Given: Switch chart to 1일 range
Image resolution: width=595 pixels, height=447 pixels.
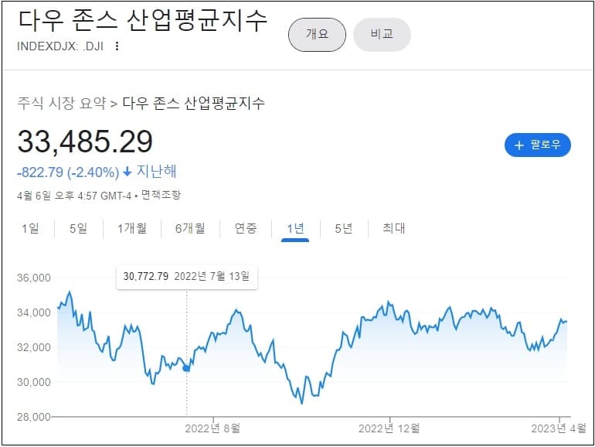Looking at the screenshot, I should click(30, 228).
